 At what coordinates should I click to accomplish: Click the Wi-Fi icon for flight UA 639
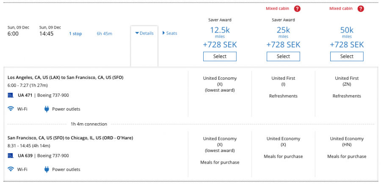click(11, 169)
